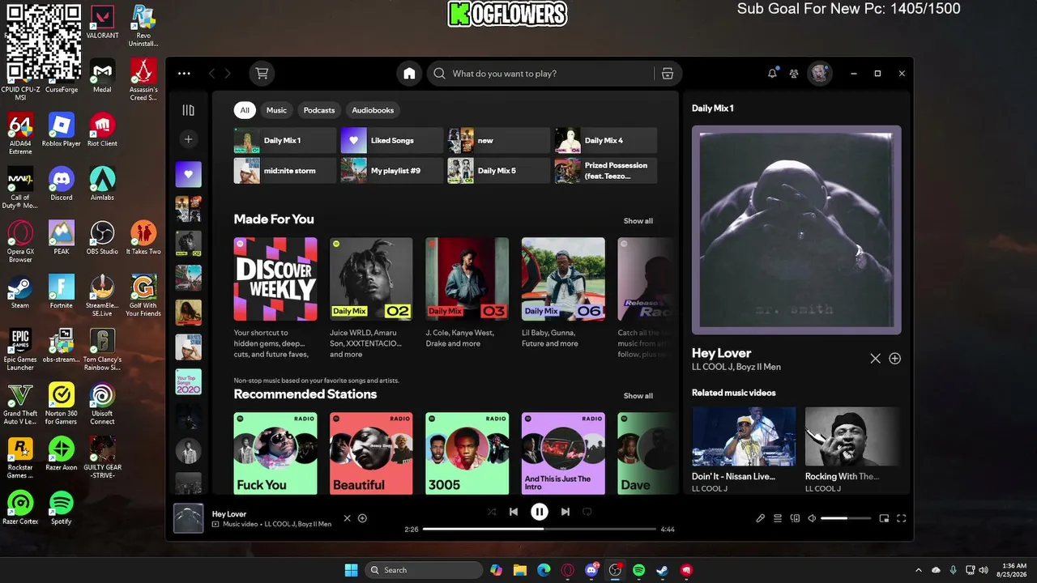Toggle repeat in the player bar
Image resolution: width=1037 pixels, height=583 pixels.
[587, 512]
